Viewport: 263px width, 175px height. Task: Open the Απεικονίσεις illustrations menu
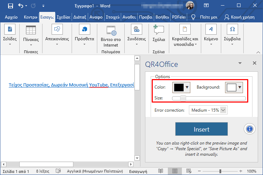(57, 35)
